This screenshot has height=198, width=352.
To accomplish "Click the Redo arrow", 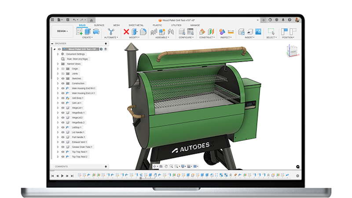I will (x=82, y=20).
